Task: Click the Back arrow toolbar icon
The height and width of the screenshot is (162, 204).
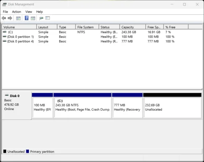Action: point(4,18)
